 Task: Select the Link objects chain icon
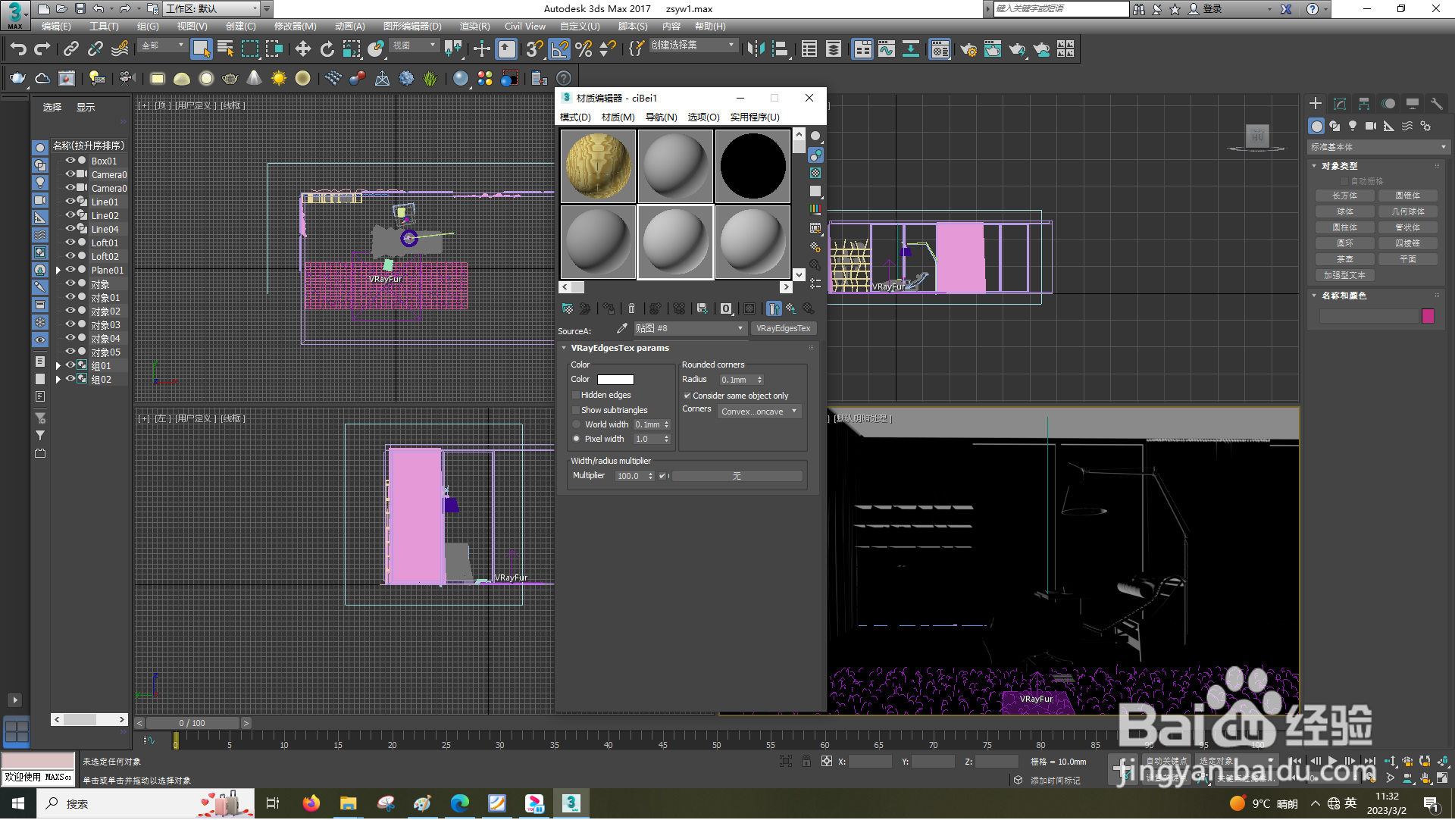pyautogui.click(x=71, y=49)
